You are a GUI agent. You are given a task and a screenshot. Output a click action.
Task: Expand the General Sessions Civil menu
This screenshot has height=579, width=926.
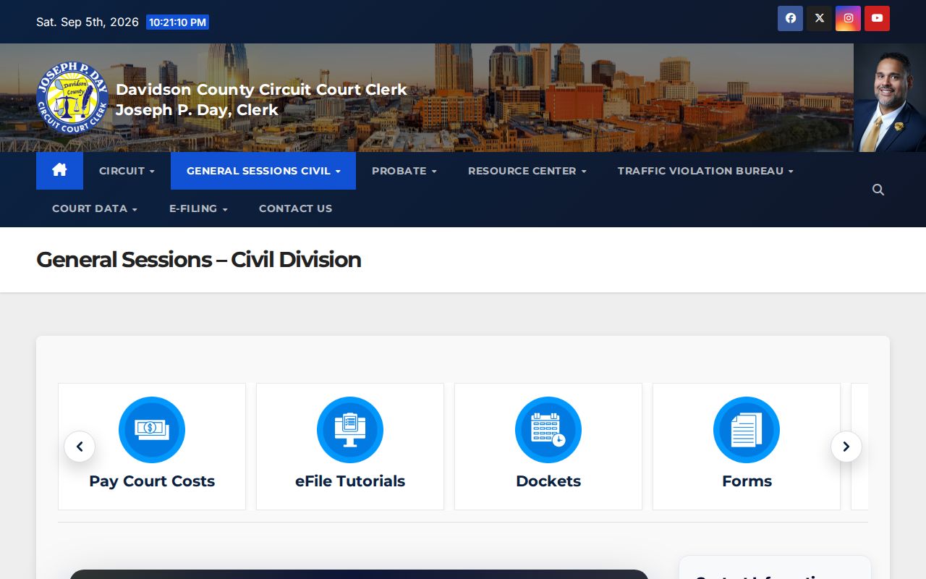pos(263,171)
